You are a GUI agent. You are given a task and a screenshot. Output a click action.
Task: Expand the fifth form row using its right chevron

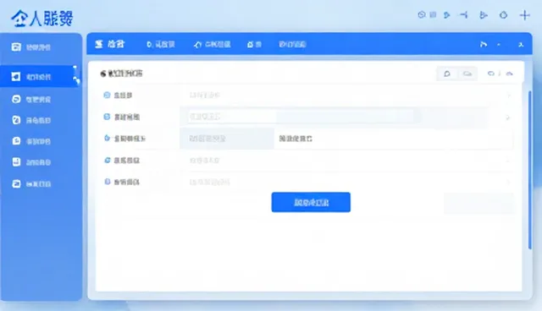[508, 182]
